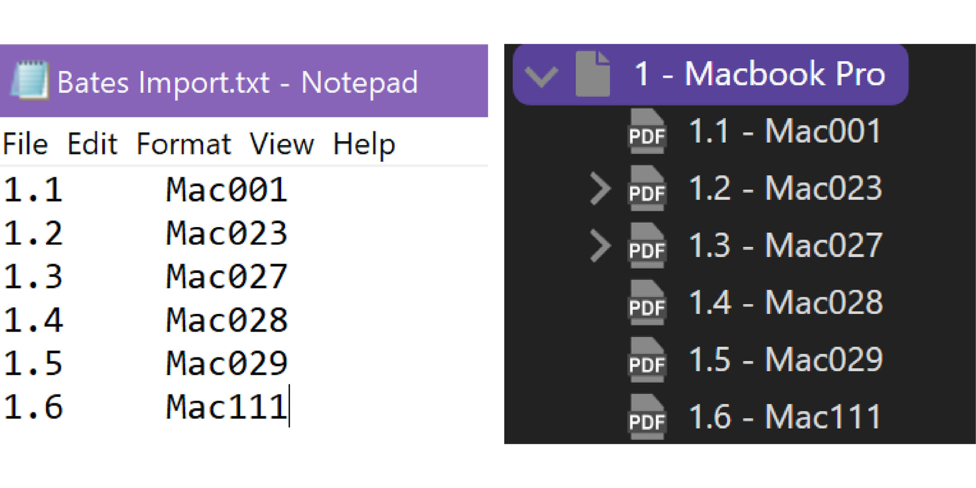Expand the 1.3 - Mac027 item

600,246
